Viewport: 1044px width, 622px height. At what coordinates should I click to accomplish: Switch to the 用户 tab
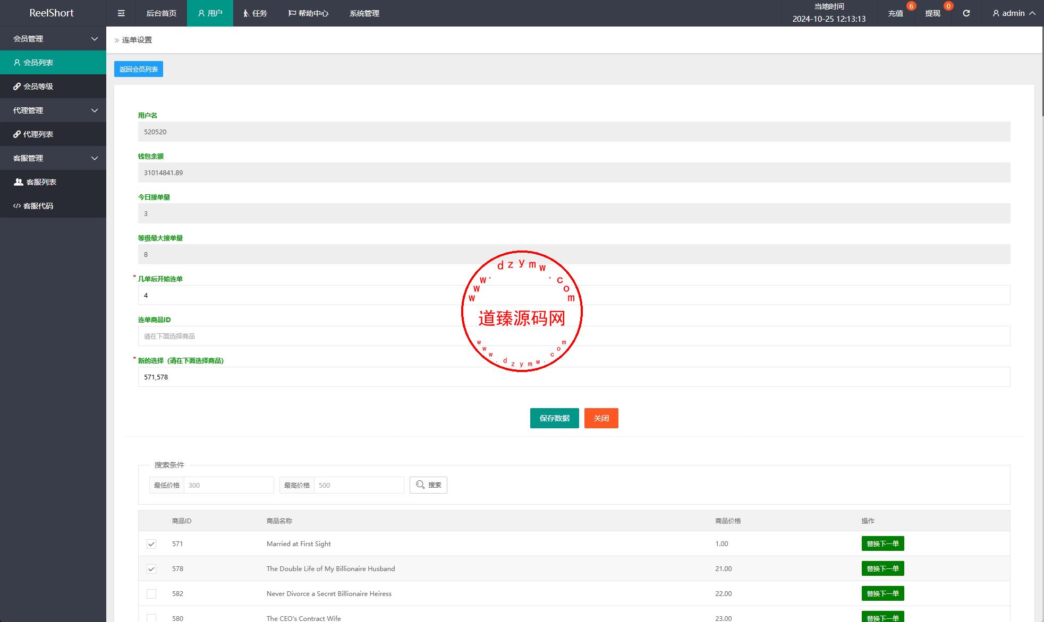pyautogui.click(x=210, y=13)
